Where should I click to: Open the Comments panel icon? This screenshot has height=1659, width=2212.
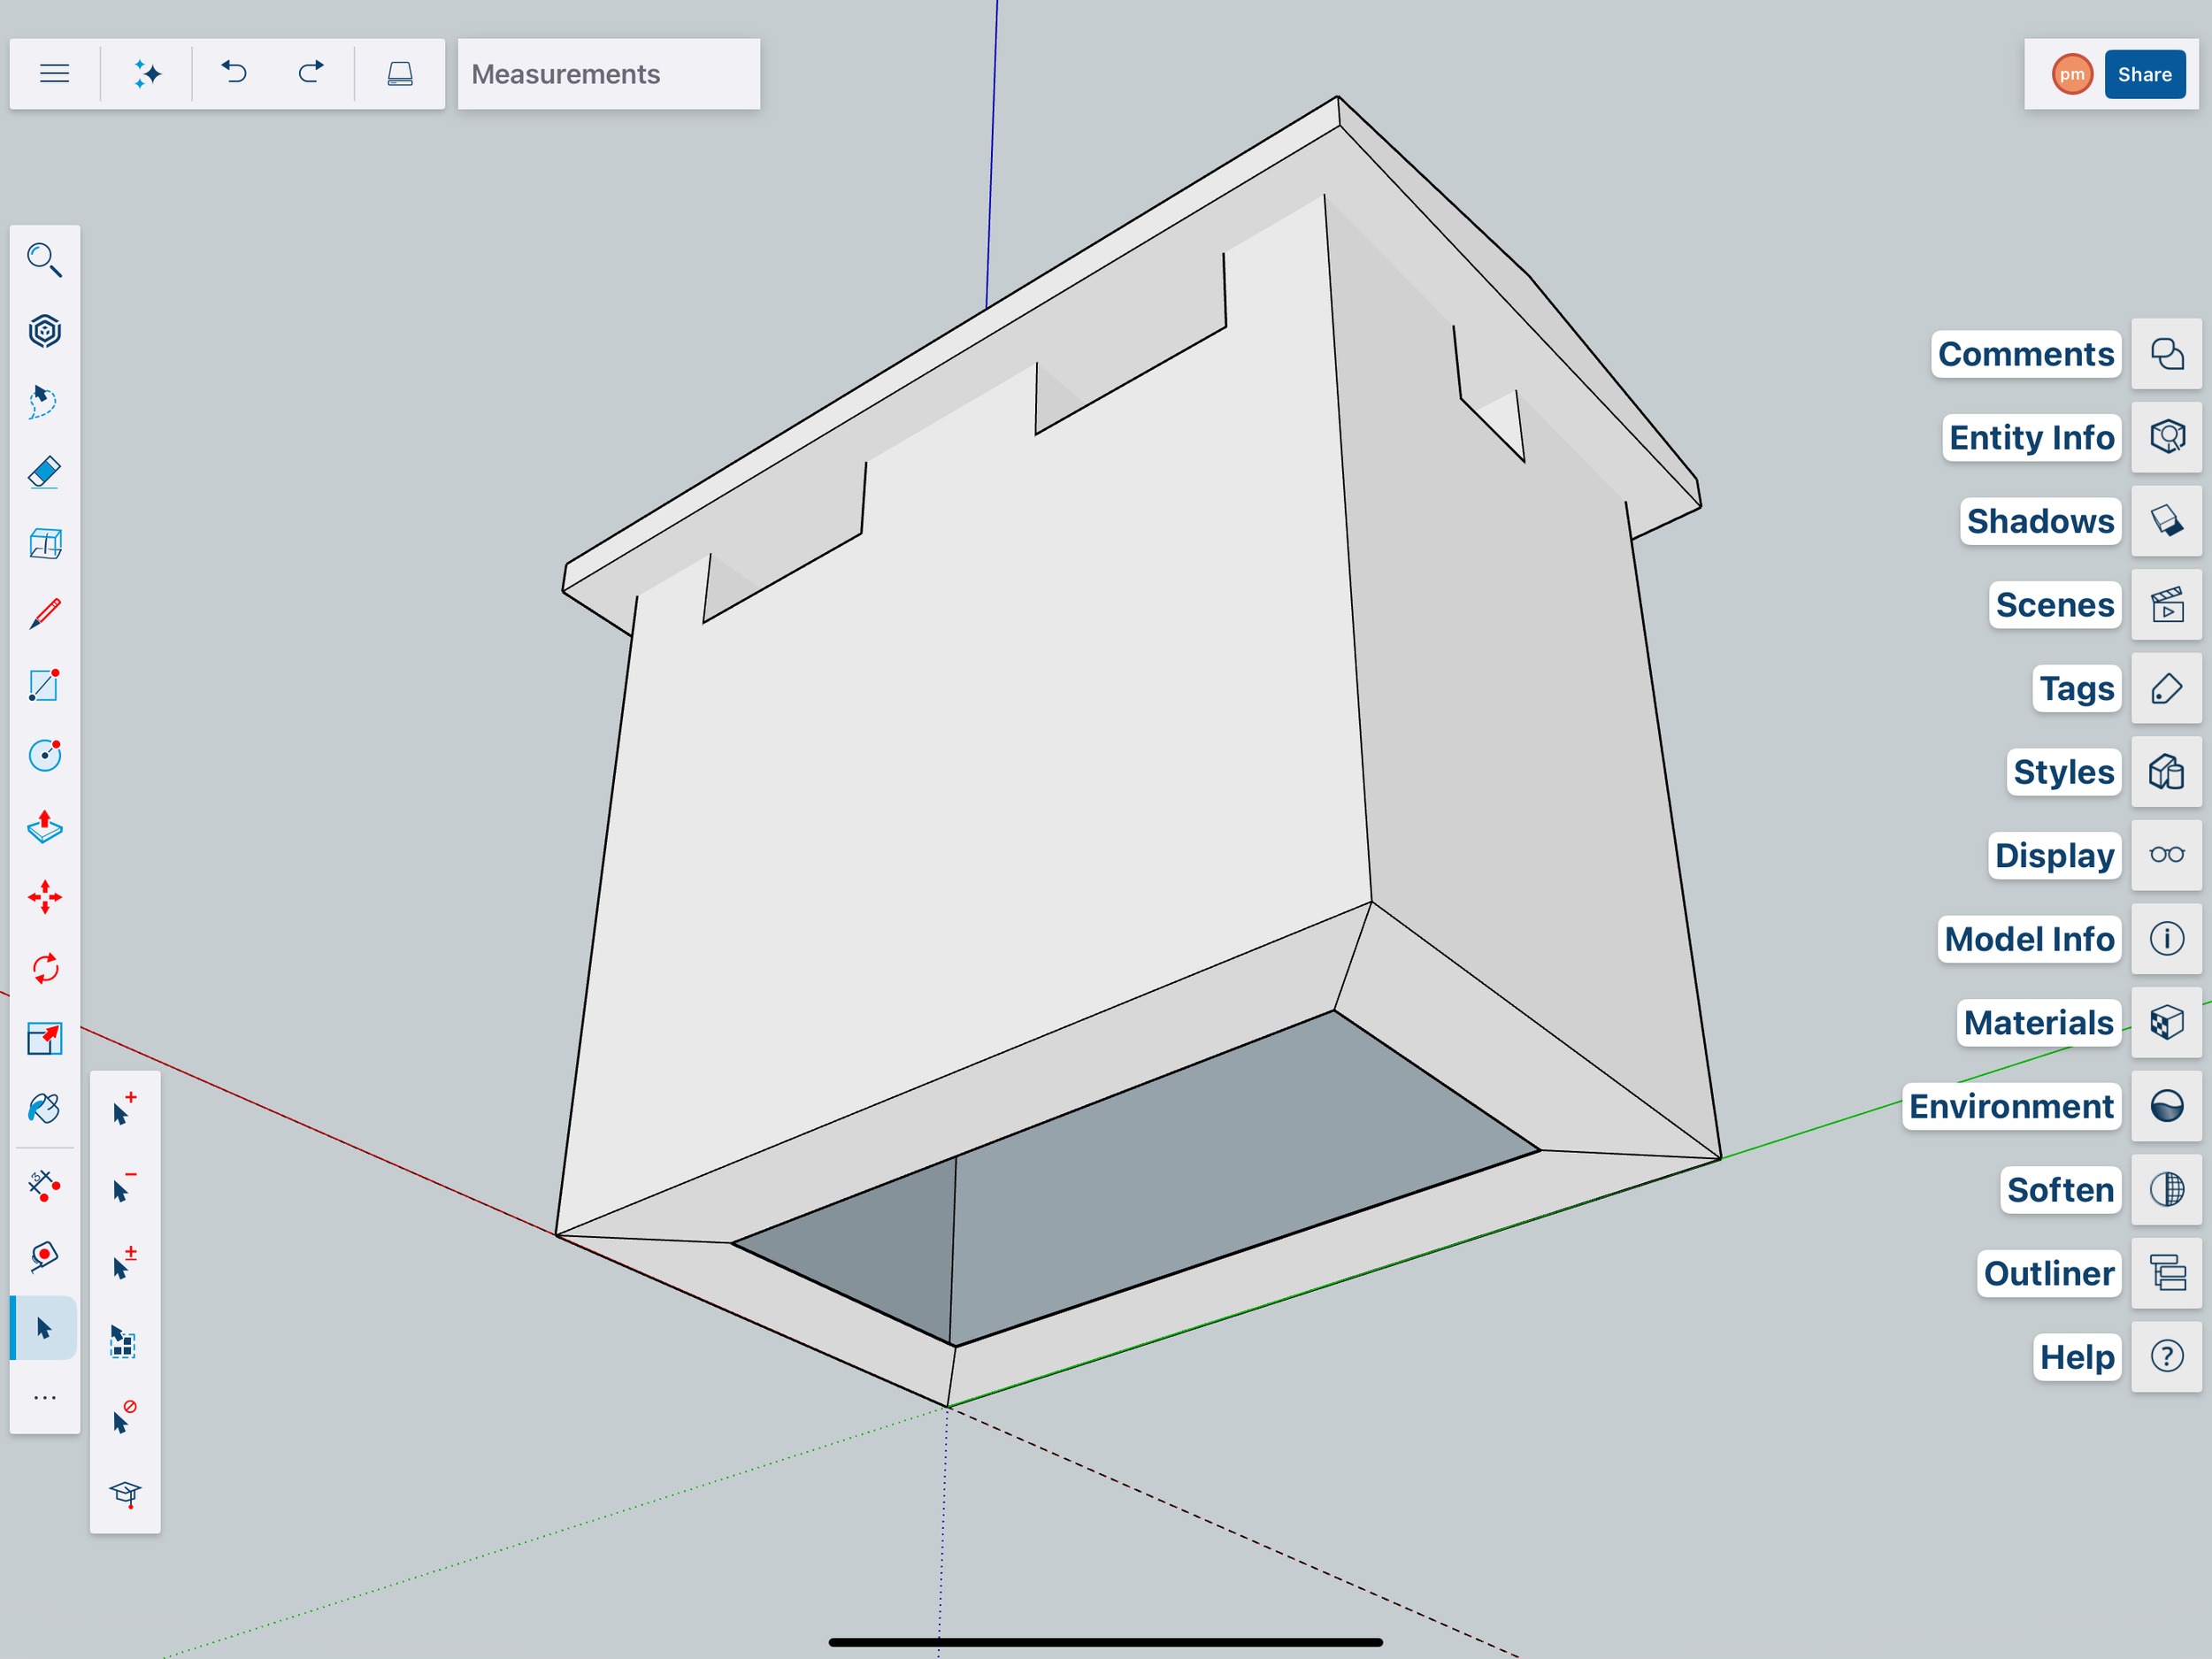(2167, 355)
